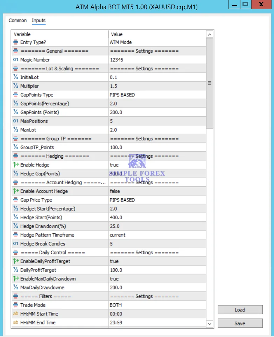Edit Hedge Drawdown(%) value 25.0

(157, 226)
